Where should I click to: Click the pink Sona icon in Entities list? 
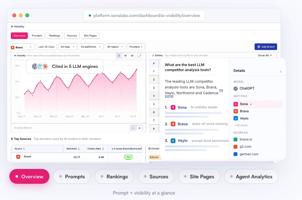(236, 104)
